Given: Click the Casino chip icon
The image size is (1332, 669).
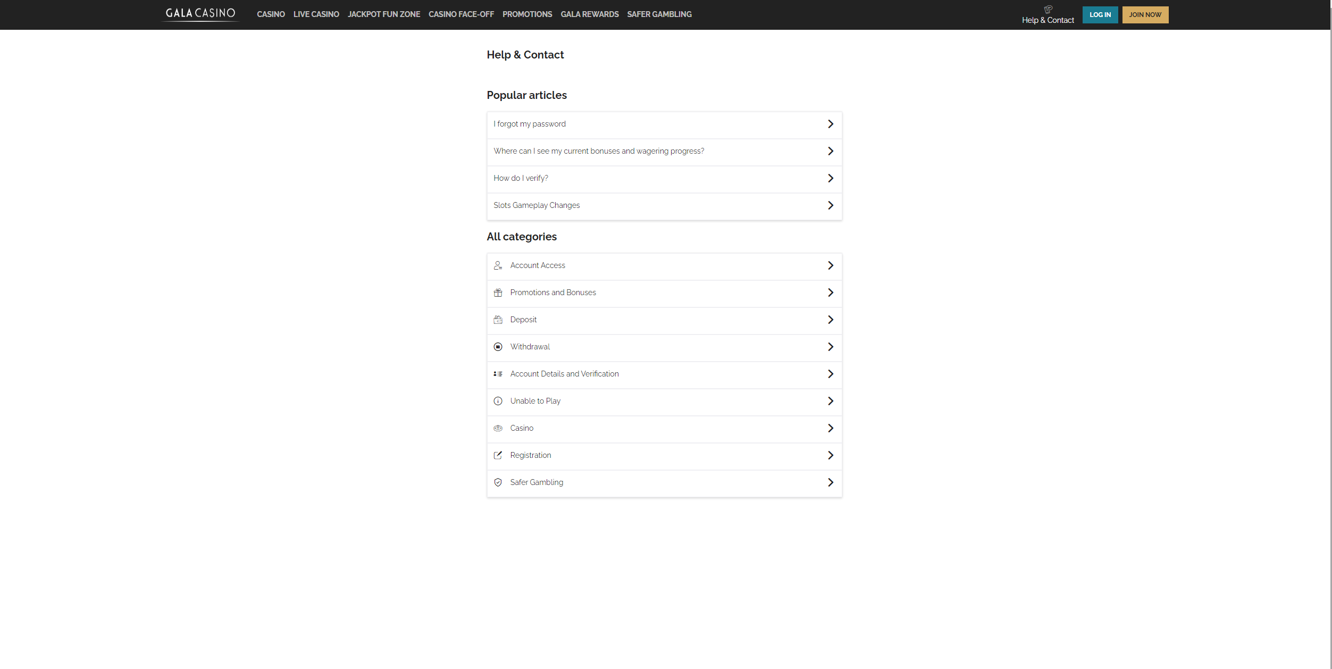Looking at the screenshot, I should (498, 428).
